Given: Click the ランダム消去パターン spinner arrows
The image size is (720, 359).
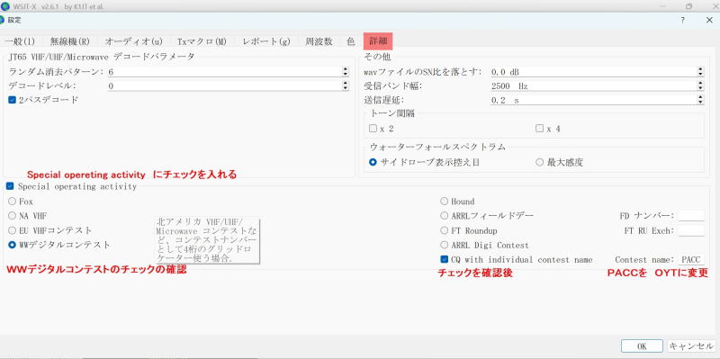Looking at the screenshot, I should (x=346, y=72).
